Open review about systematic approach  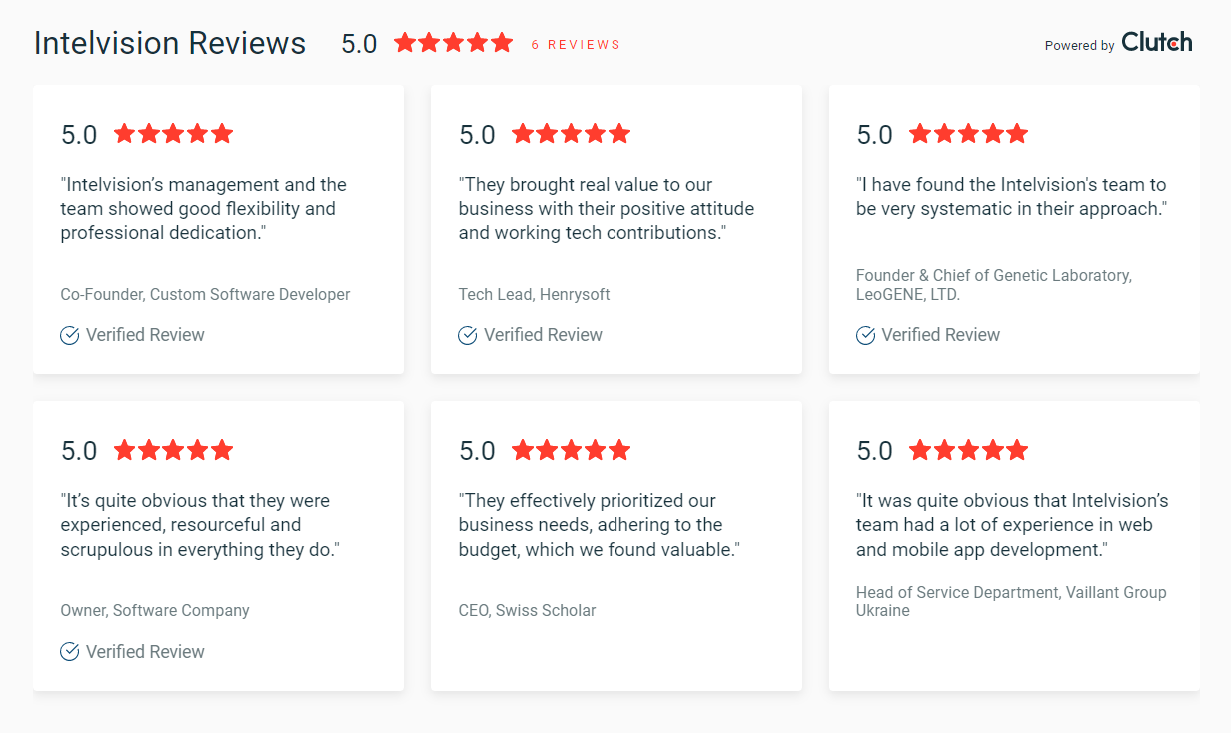tap(1011, 197)
